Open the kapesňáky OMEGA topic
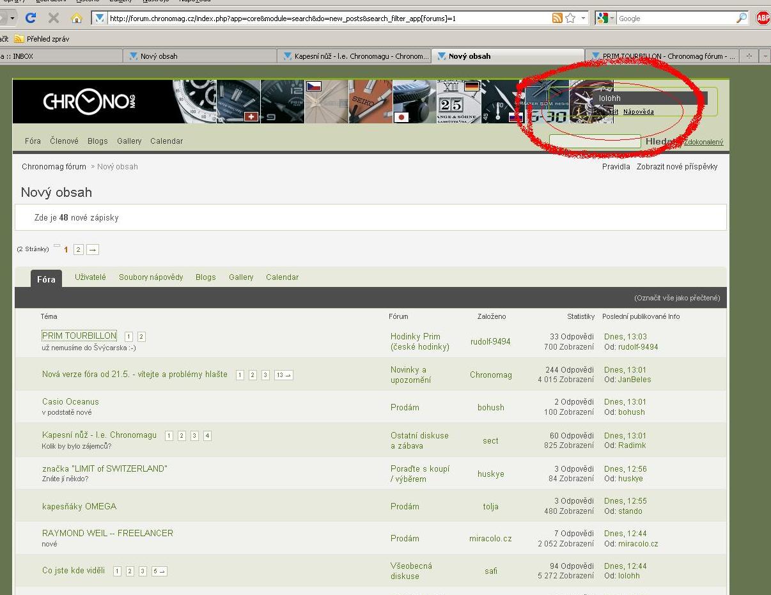771x595 pixels. [x=79, y=506]
